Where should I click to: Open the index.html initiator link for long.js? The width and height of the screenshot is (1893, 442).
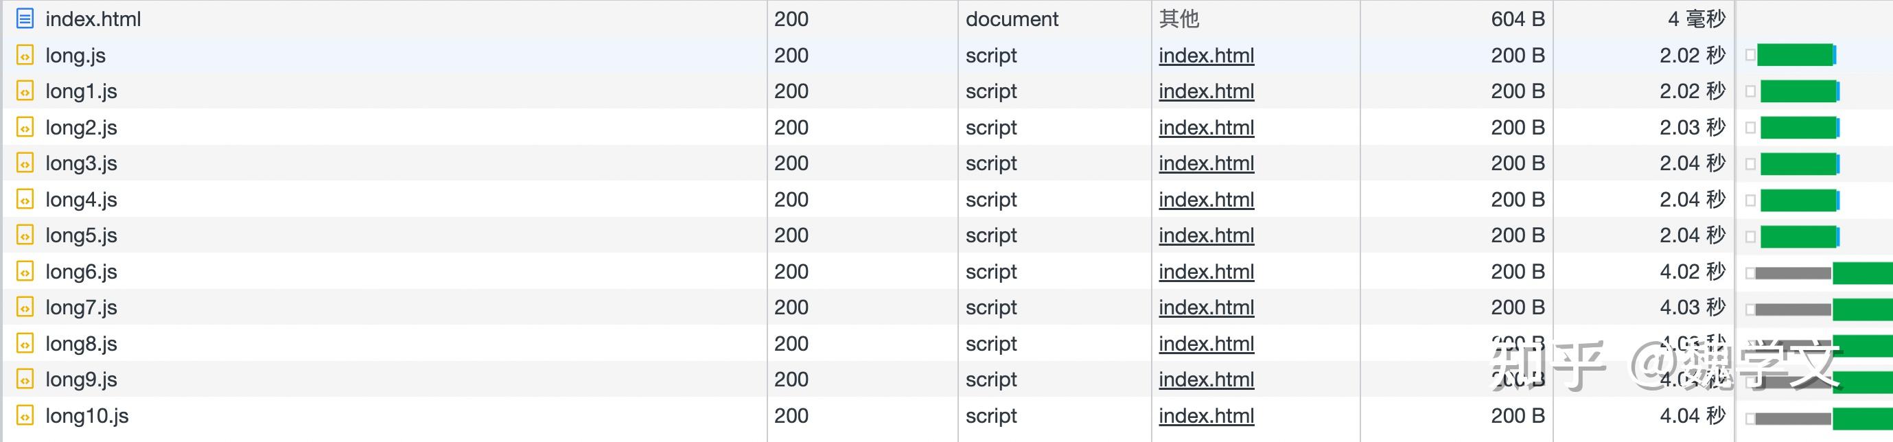pos(1205,55)
